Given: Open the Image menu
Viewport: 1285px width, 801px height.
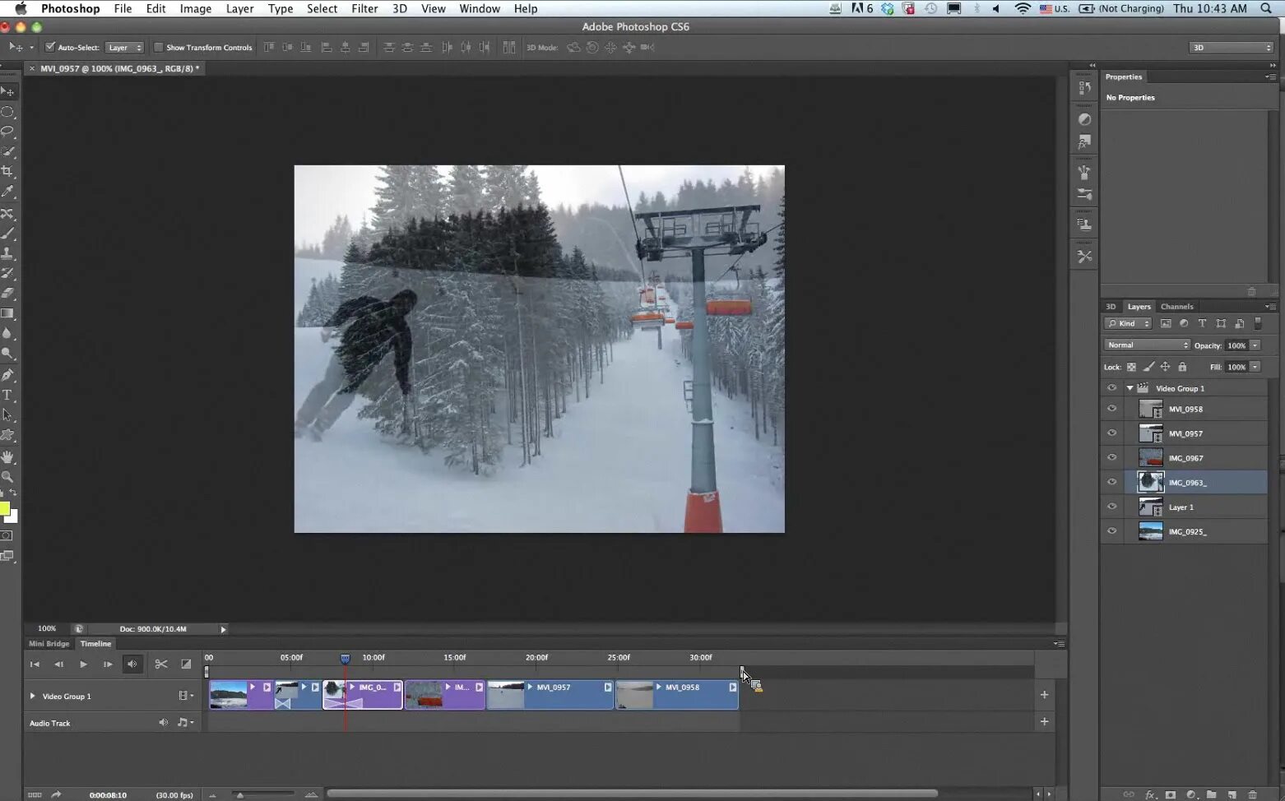Looking at the screenshot, I should click(196, 8).
